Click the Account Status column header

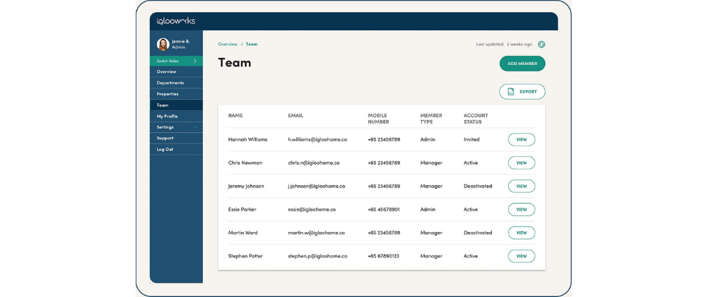click(x=476, y=119)
